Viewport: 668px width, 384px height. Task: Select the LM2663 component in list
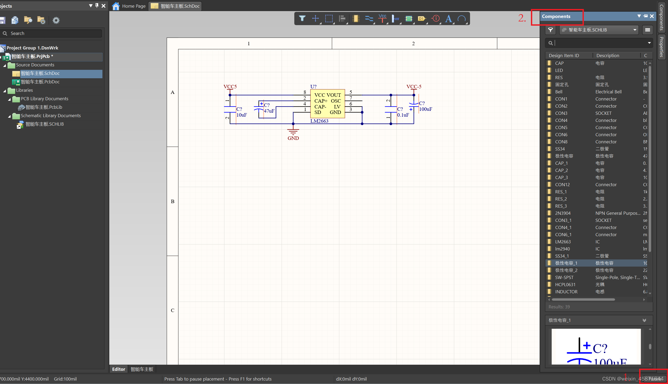[563, 242]
